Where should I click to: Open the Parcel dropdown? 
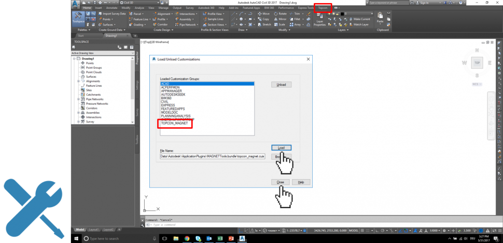(x=136, y=14)
